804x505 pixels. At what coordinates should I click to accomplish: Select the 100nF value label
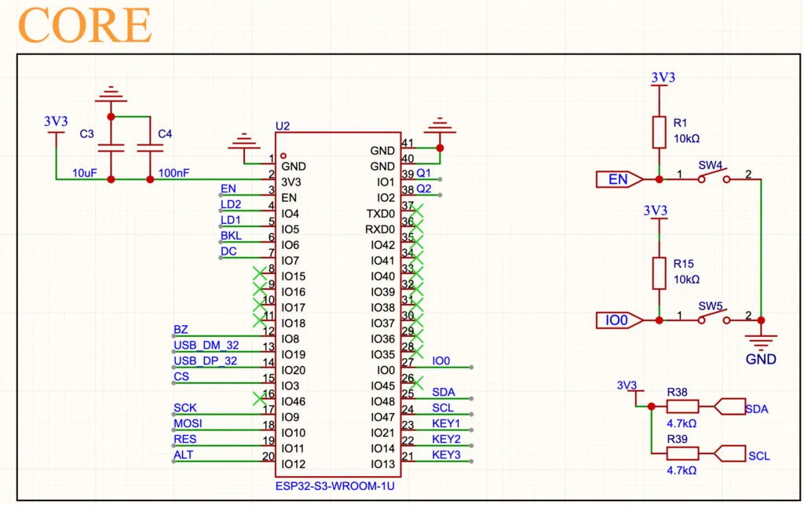coord(174,174)
